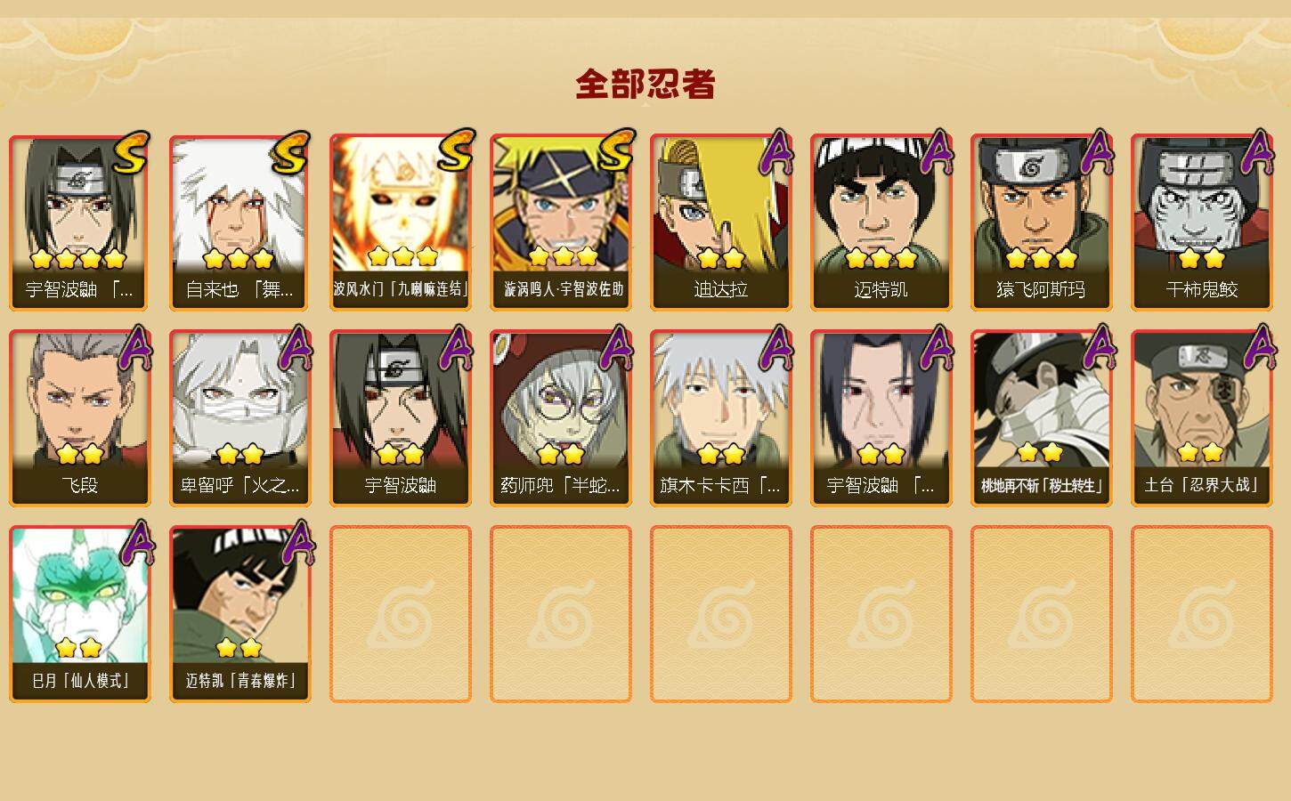Pick the 桃地再不斩「秽土转生」card

click(1041, 418)
